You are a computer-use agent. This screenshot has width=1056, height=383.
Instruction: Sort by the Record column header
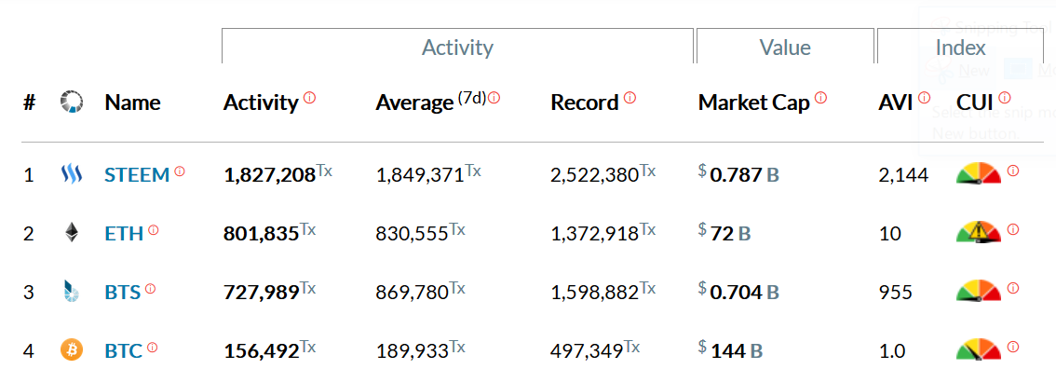[585, 103]
